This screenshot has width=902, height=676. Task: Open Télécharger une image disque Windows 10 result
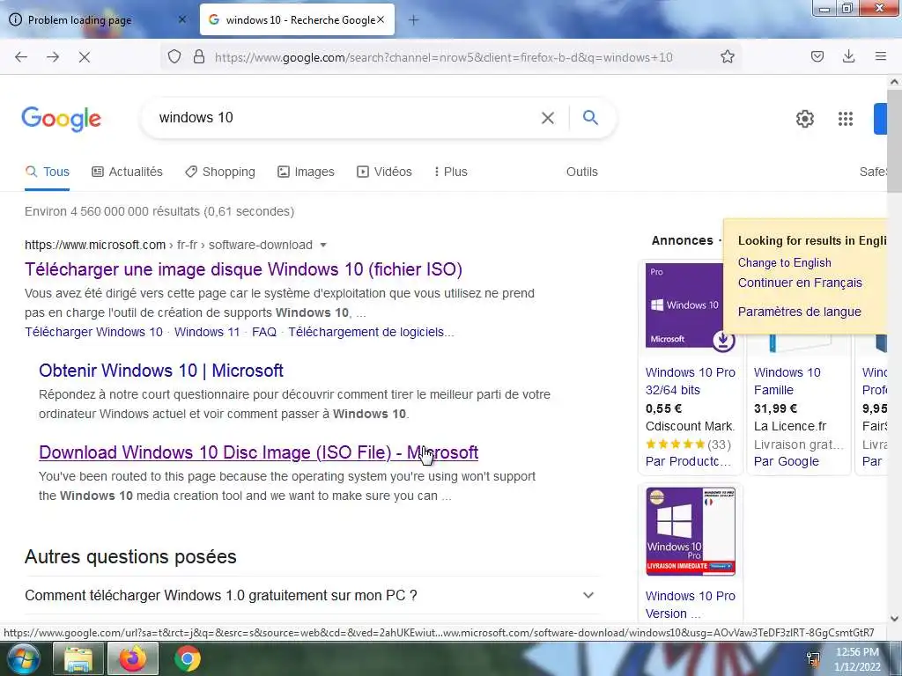pyautogui.click(x=243, y=269)
